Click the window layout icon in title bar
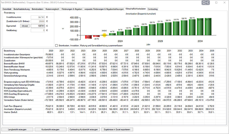The height and width of the screenshot is (134, 229). click(205, 3)
